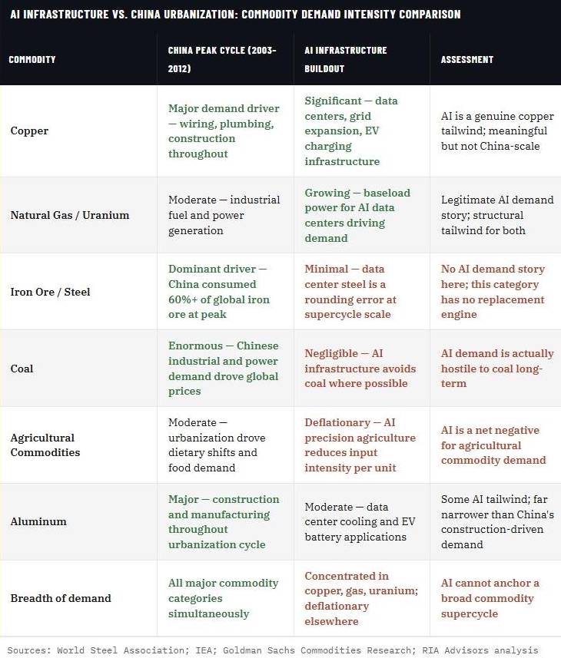This screenshot has height=658, width=561.
Task: Click the Commodity column header
Action: [32, 60]
